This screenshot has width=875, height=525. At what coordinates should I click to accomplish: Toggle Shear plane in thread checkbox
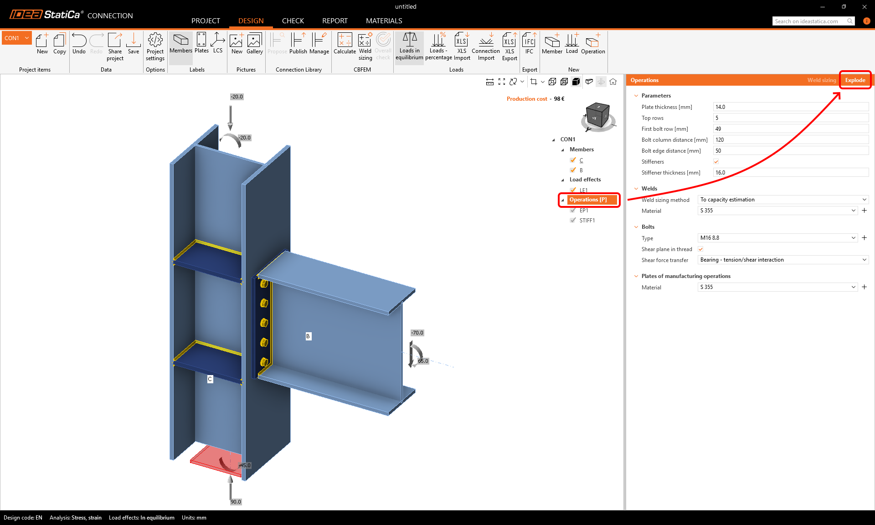(x=700, y=249)
